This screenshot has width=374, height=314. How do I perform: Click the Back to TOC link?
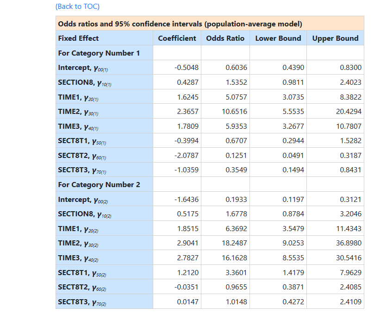click(77, 6)
